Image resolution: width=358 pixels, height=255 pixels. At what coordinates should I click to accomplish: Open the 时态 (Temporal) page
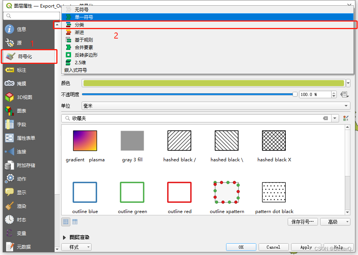click(x=28, y=219)
